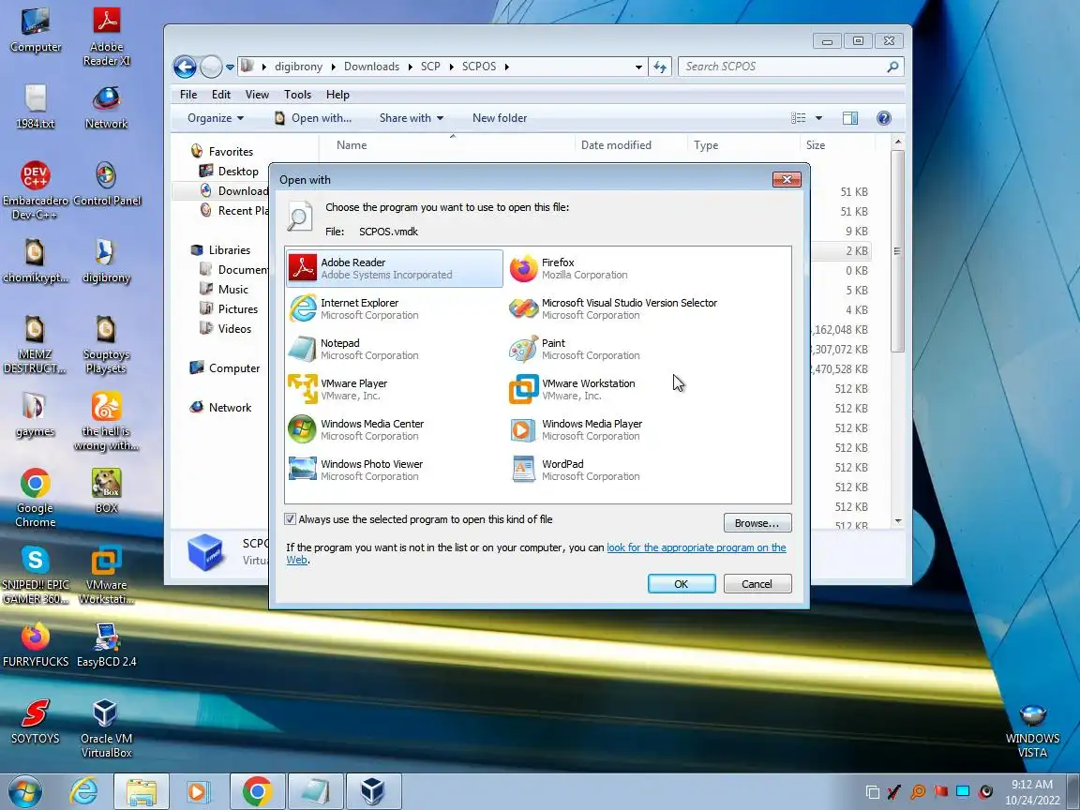Expand address bar previous locations dropdown
Viewport: 1080px width, 810px height.
[638, 67]
